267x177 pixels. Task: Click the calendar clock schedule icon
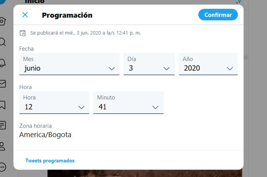(23, 33)
